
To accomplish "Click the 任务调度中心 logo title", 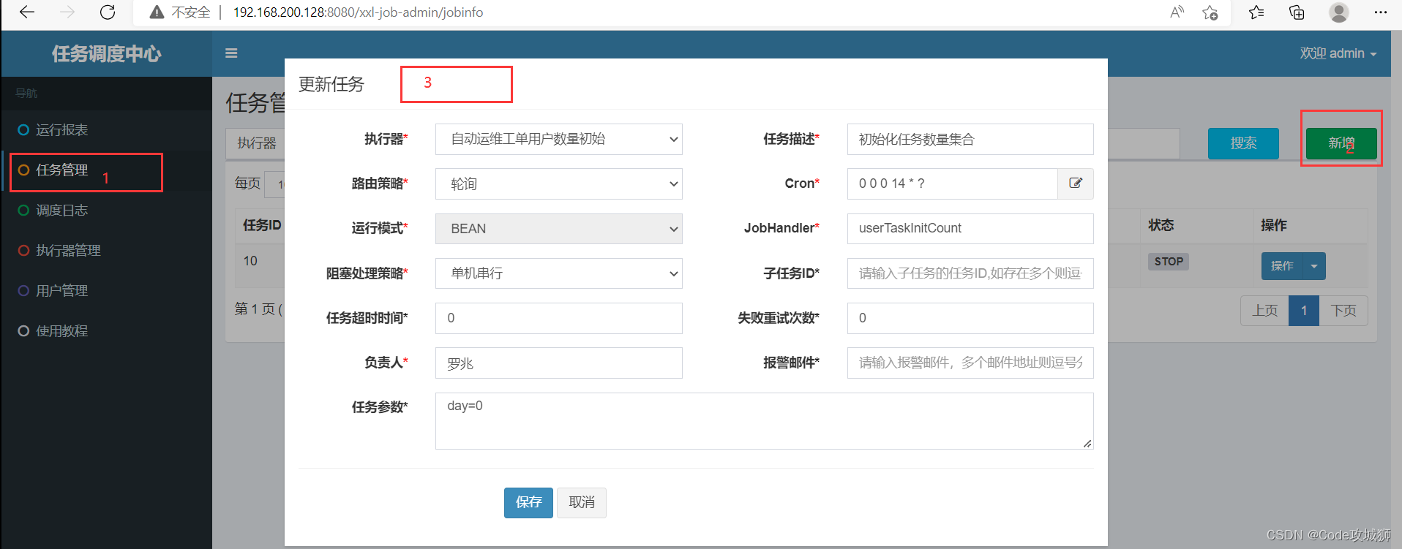I will click(107, 53).
